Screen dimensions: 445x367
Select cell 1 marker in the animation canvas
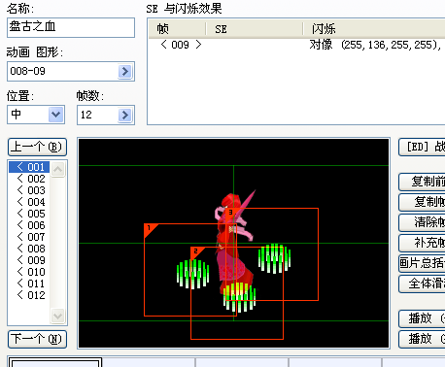(150, 228)
